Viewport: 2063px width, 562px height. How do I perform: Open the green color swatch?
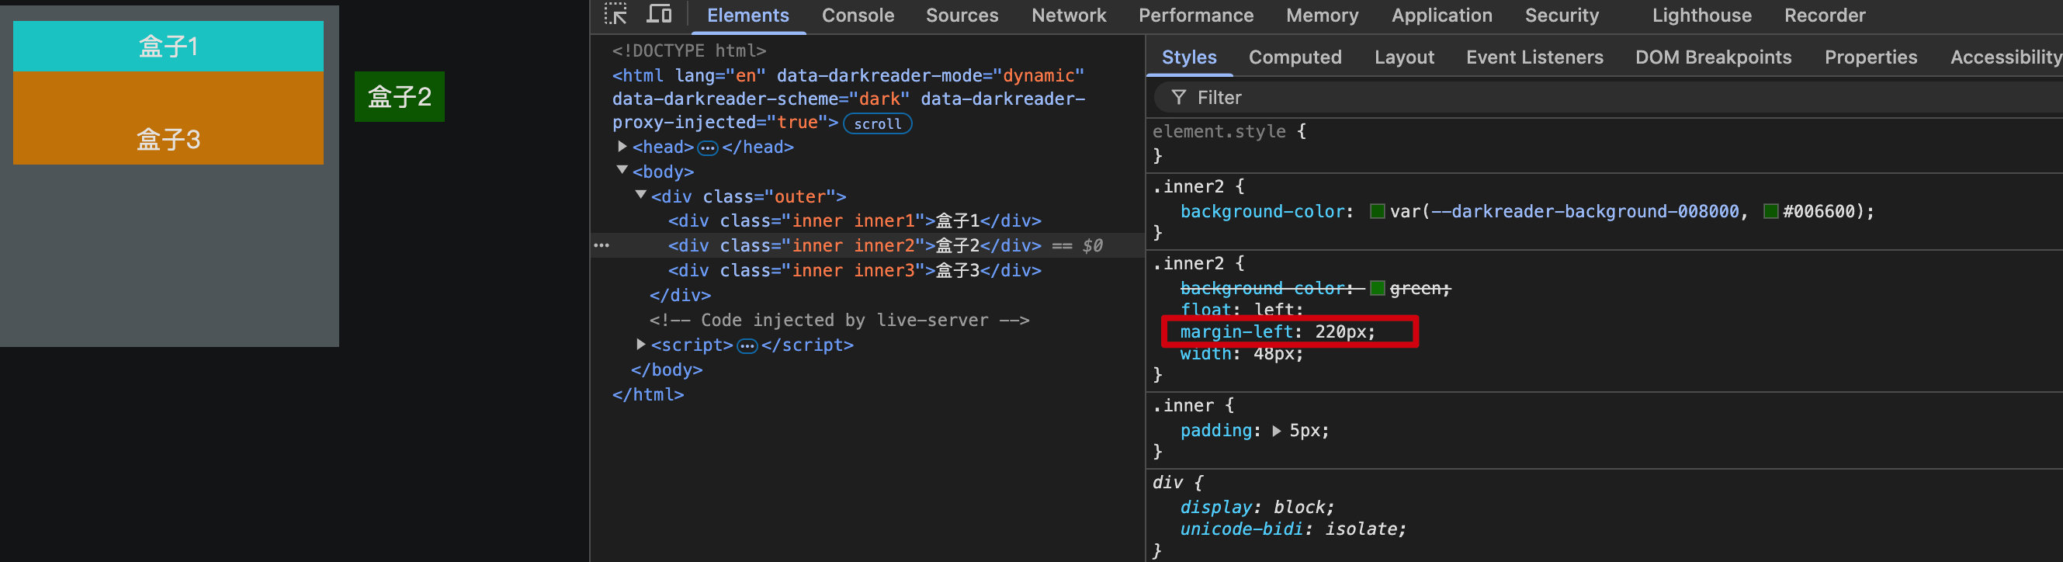[x=1378, y=288]
